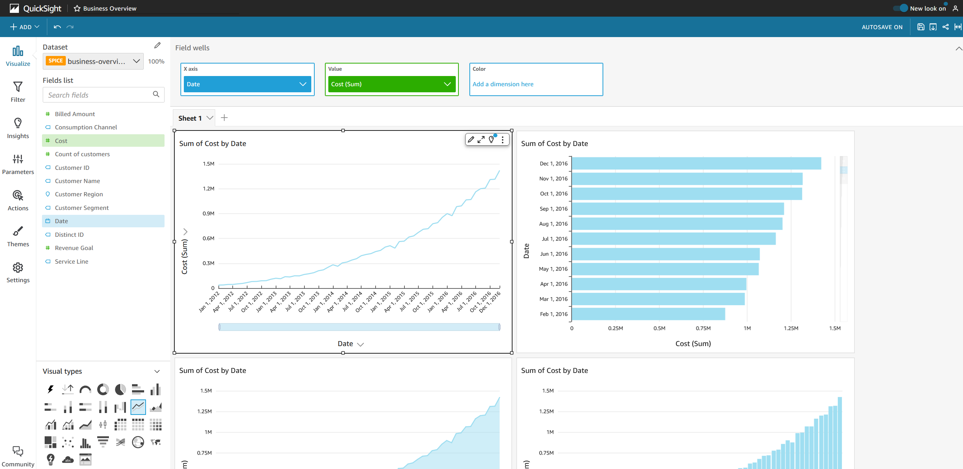
Task: Pick the word cloud visual type
Action: pos(68,460)
